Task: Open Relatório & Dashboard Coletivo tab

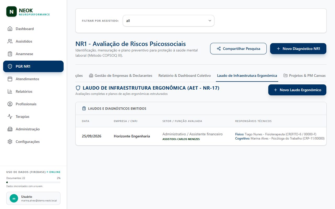Action: point(185,76)
